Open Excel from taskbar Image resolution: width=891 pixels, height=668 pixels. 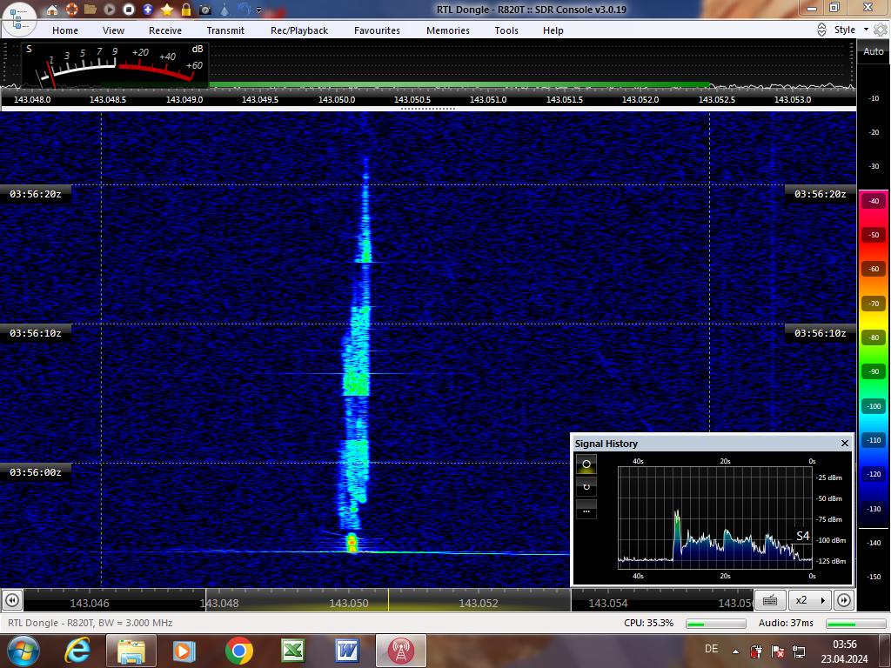pyautogui.click(x=293, y=651)
